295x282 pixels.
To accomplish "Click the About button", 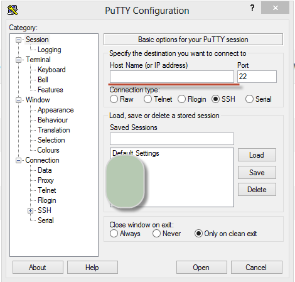I will pyautogui.click(x=38, y=268).
